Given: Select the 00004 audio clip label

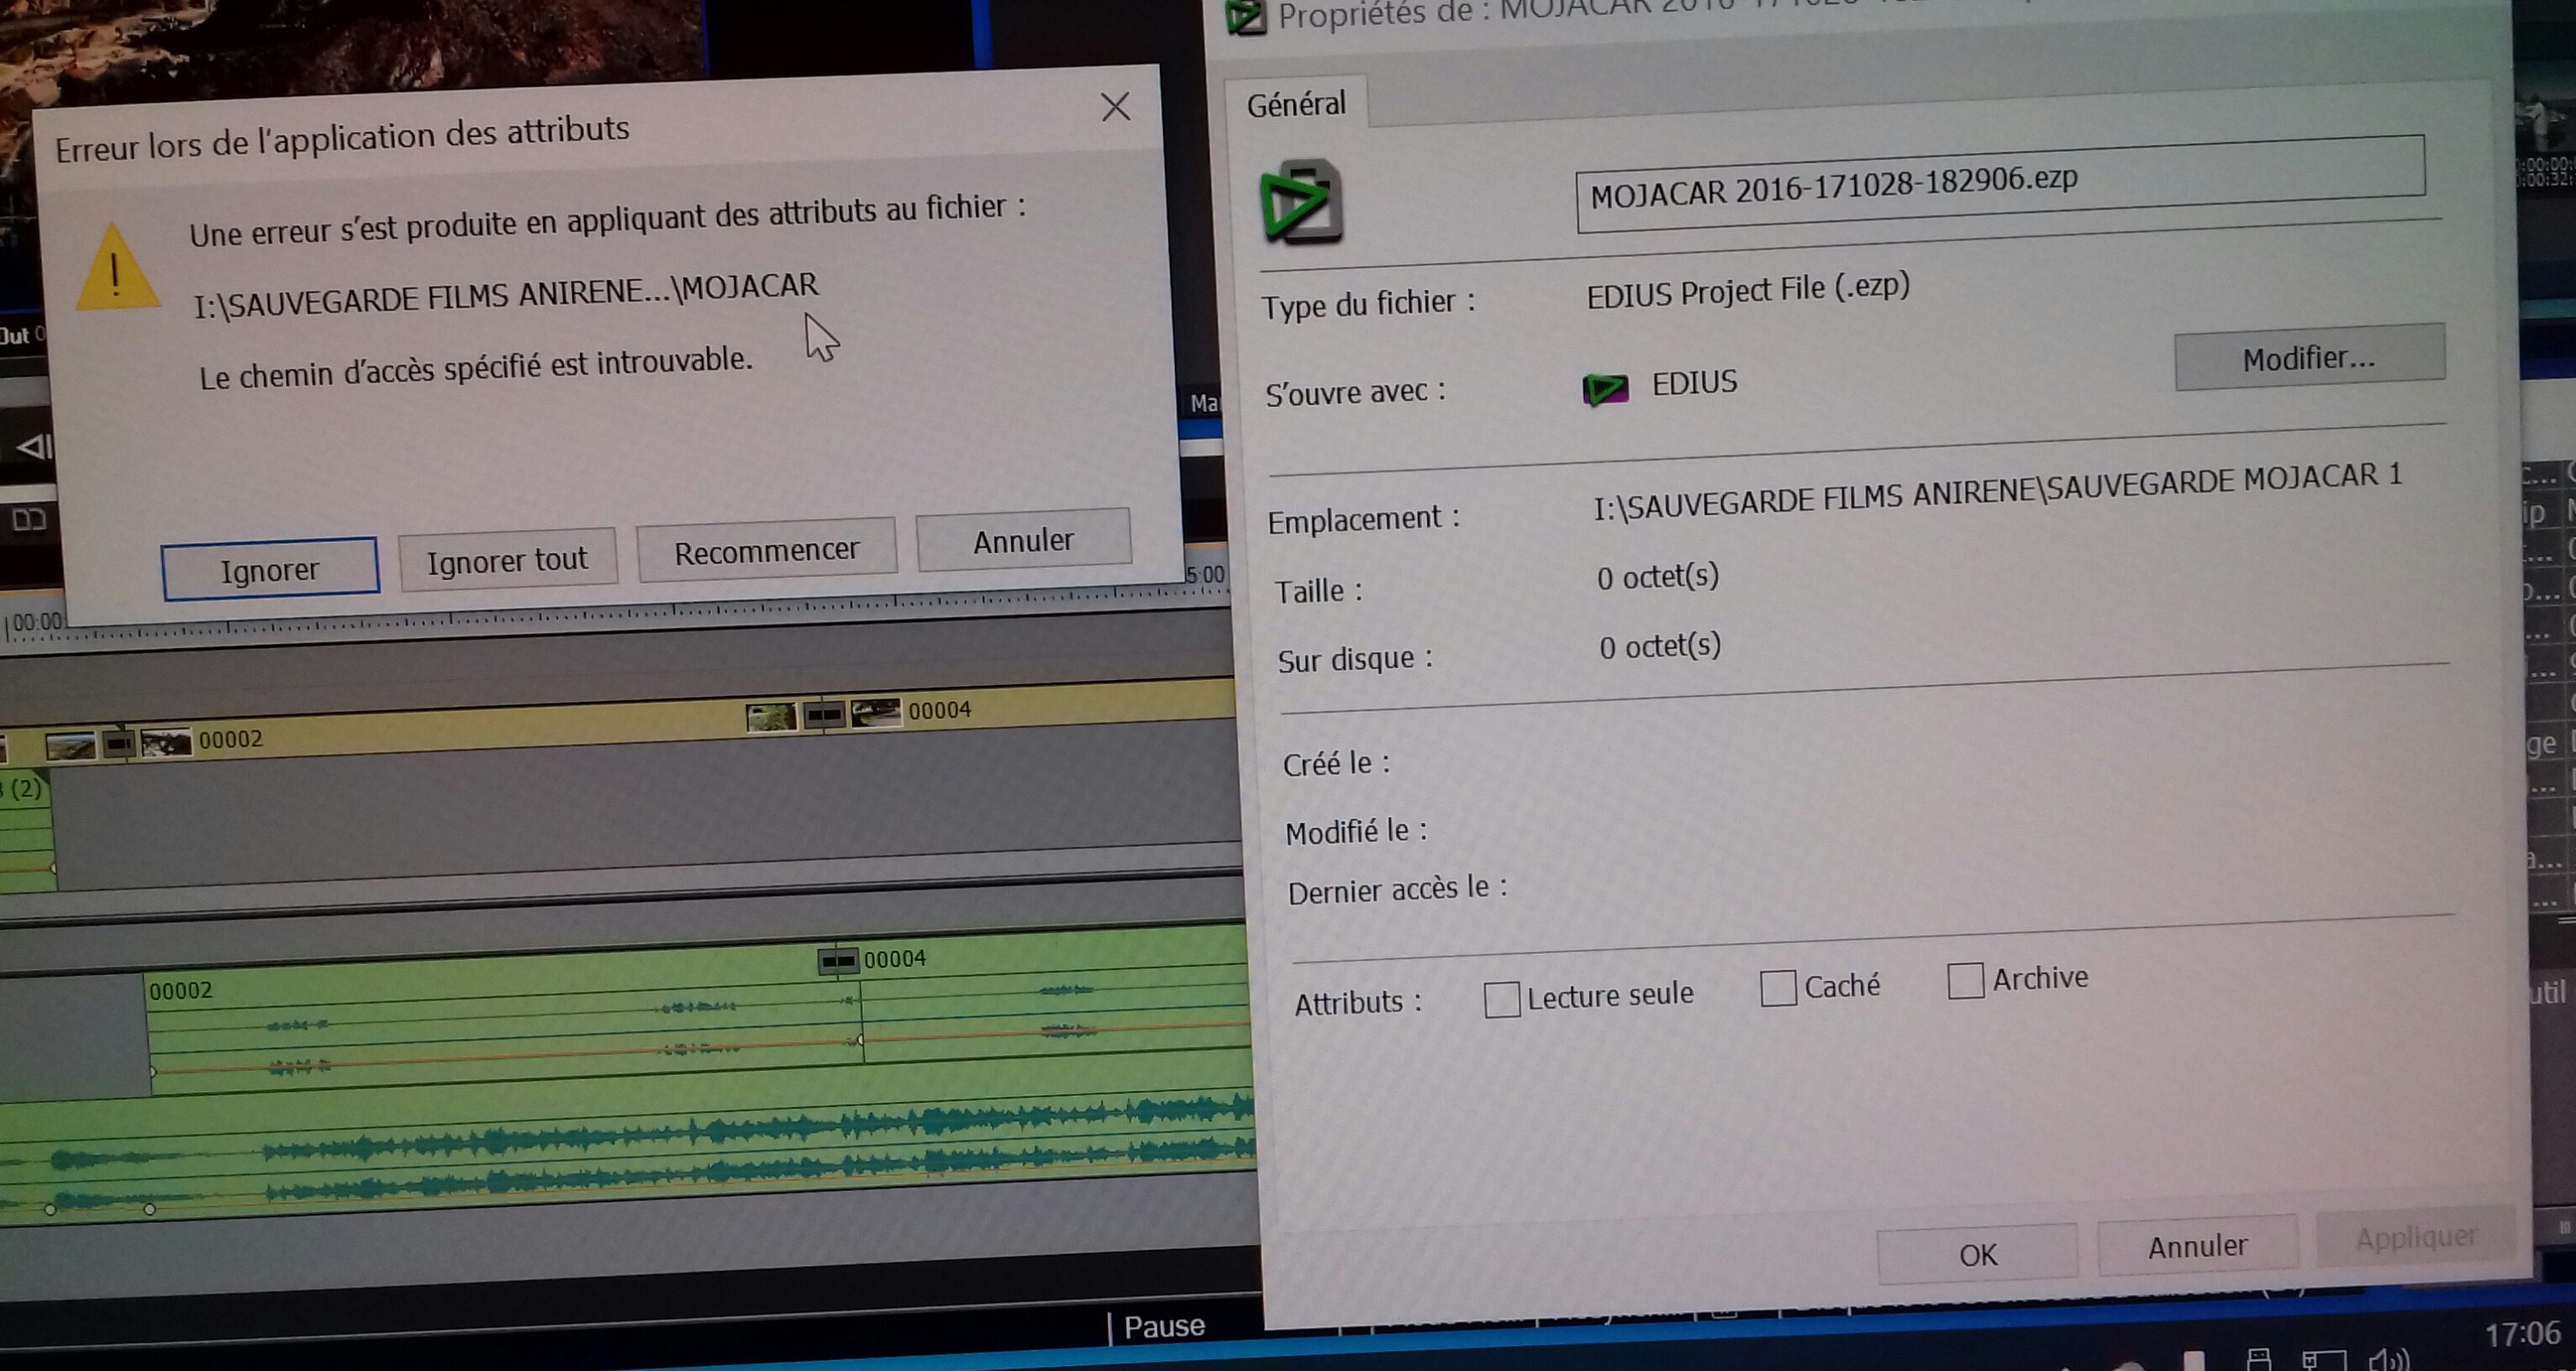Looking at the screenshot, I should coord(895,959).
